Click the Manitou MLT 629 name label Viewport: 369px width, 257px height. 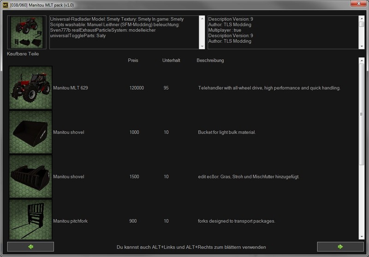pyautogui.click(x=71, y=88)
